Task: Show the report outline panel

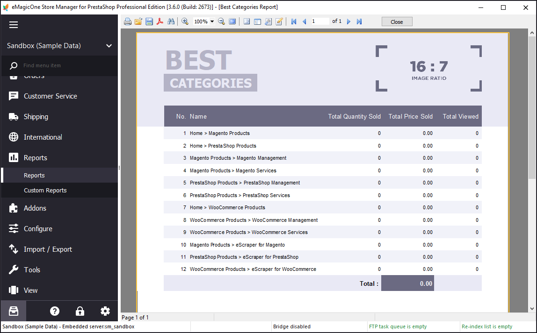Action: [x=247, y=21]
